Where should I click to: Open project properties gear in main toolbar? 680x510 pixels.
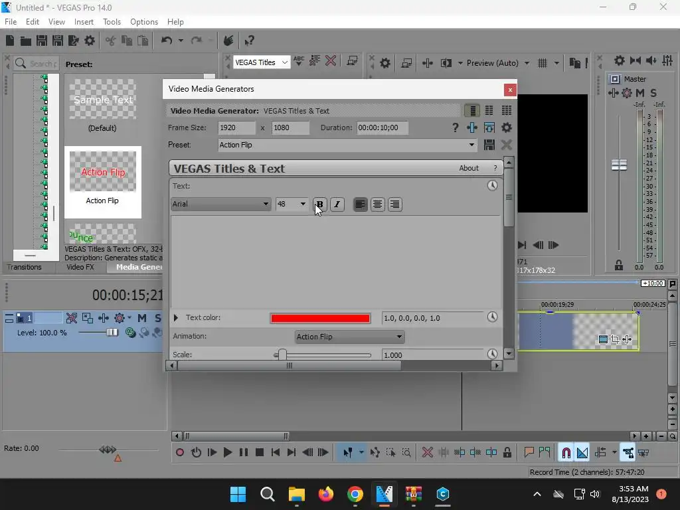(90, 41)
